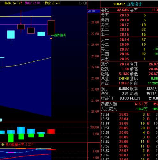158x160 pixels.
Task: Click the stock title 300492 山鼎设计
Action: [x=128, y=4]
